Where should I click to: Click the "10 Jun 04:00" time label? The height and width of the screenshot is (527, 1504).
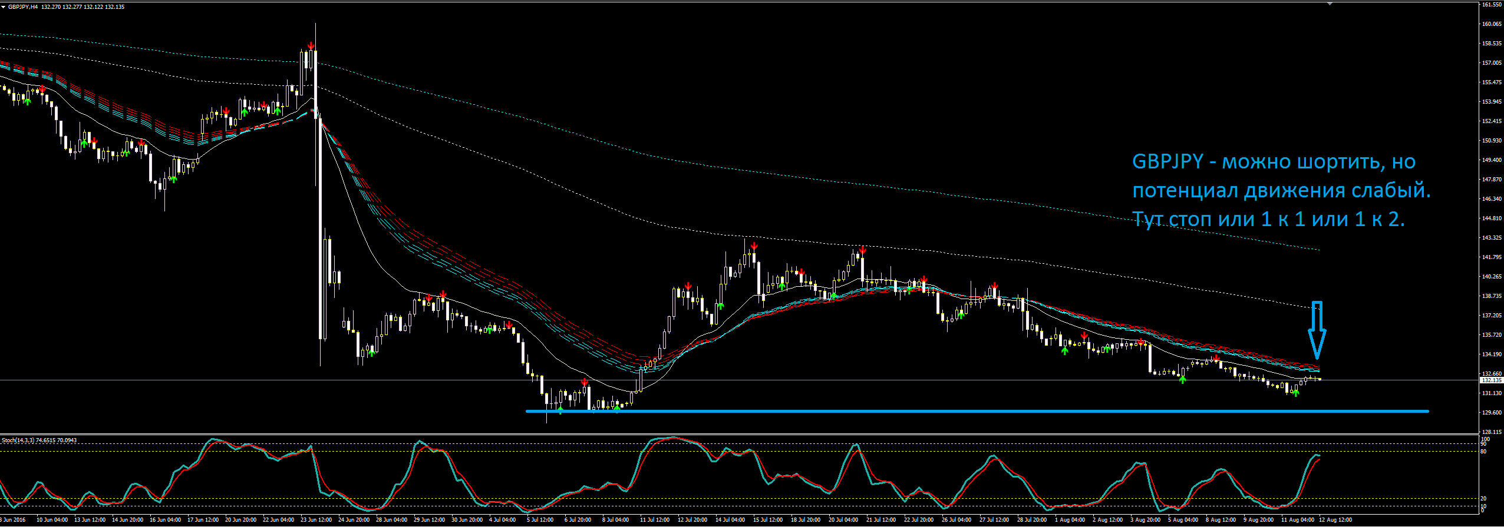(52, 520)
